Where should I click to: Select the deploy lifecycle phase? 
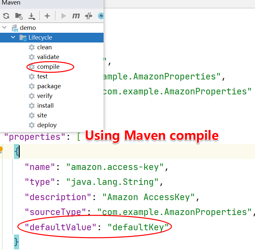tap(47, 125)
